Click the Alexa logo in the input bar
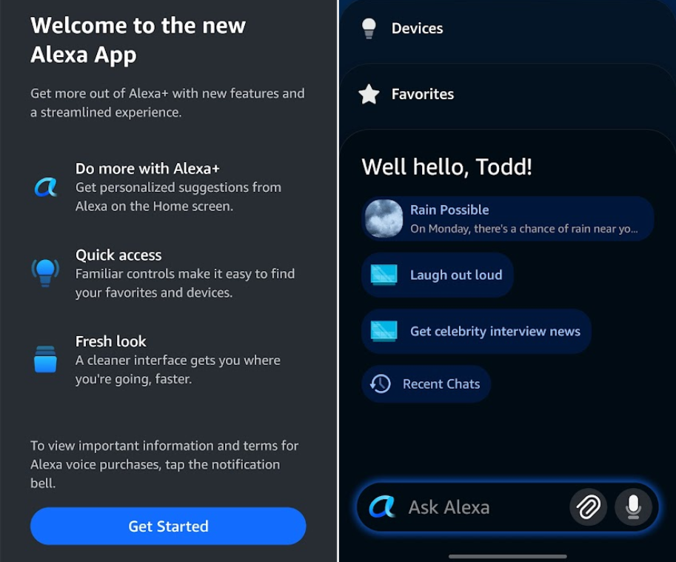Viewport: 676px width, 562px height. click(x=382, y=507)
